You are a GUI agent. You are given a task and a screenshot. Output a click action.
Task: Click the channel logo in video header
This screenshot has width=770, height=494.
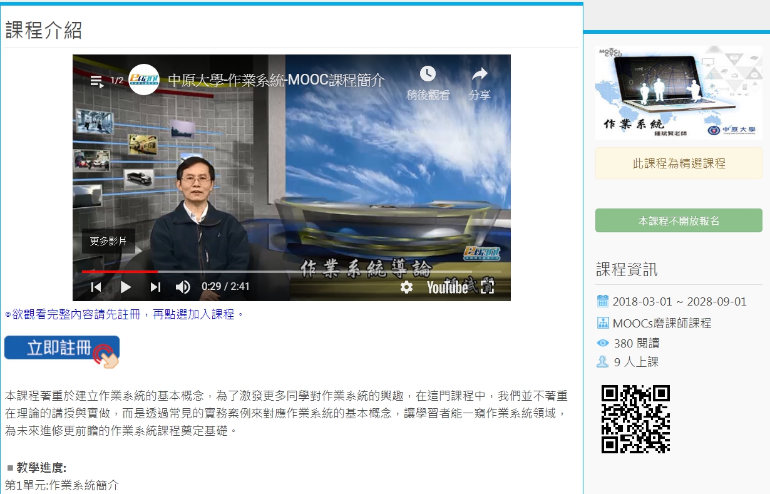(144, 80)
